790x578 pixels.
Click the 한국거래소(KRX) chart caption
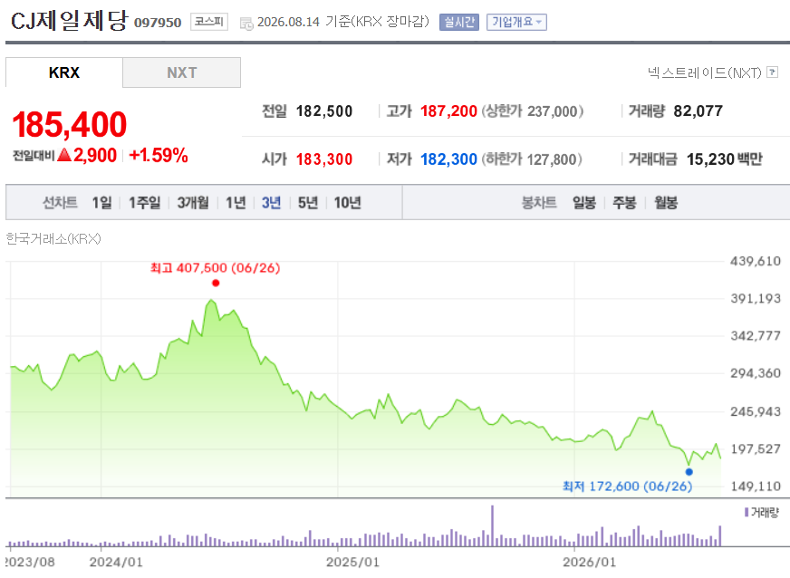[x=53, y=238]
